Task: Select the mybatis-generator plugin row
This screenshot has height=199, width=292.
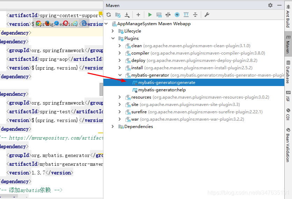Action: coord(194,75)
